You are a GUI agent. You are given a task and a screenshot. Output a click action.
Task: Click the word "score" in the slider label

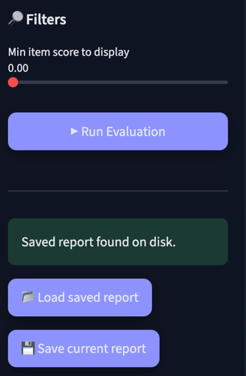[x=66, y=52]
